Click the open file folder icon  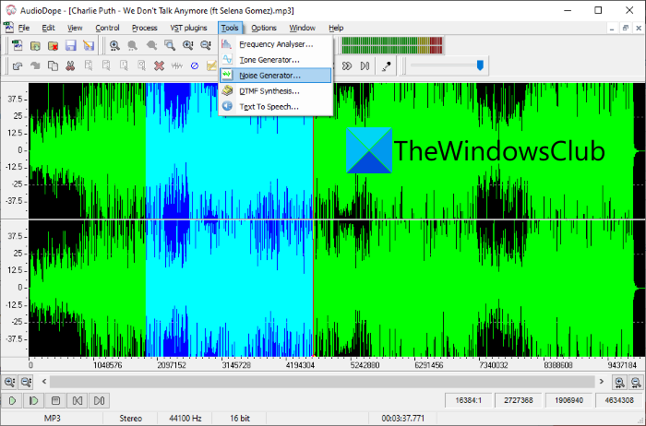click(x=35, y=45)
